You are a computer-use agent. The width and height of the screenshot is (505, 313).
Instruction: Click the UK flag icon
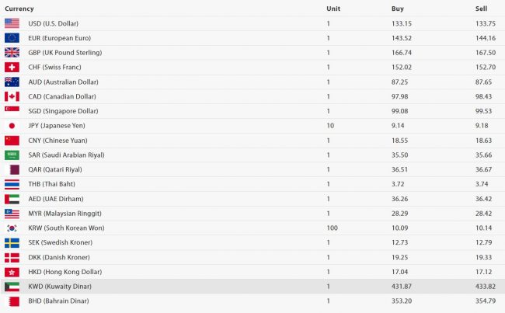[x=12, y=52]
